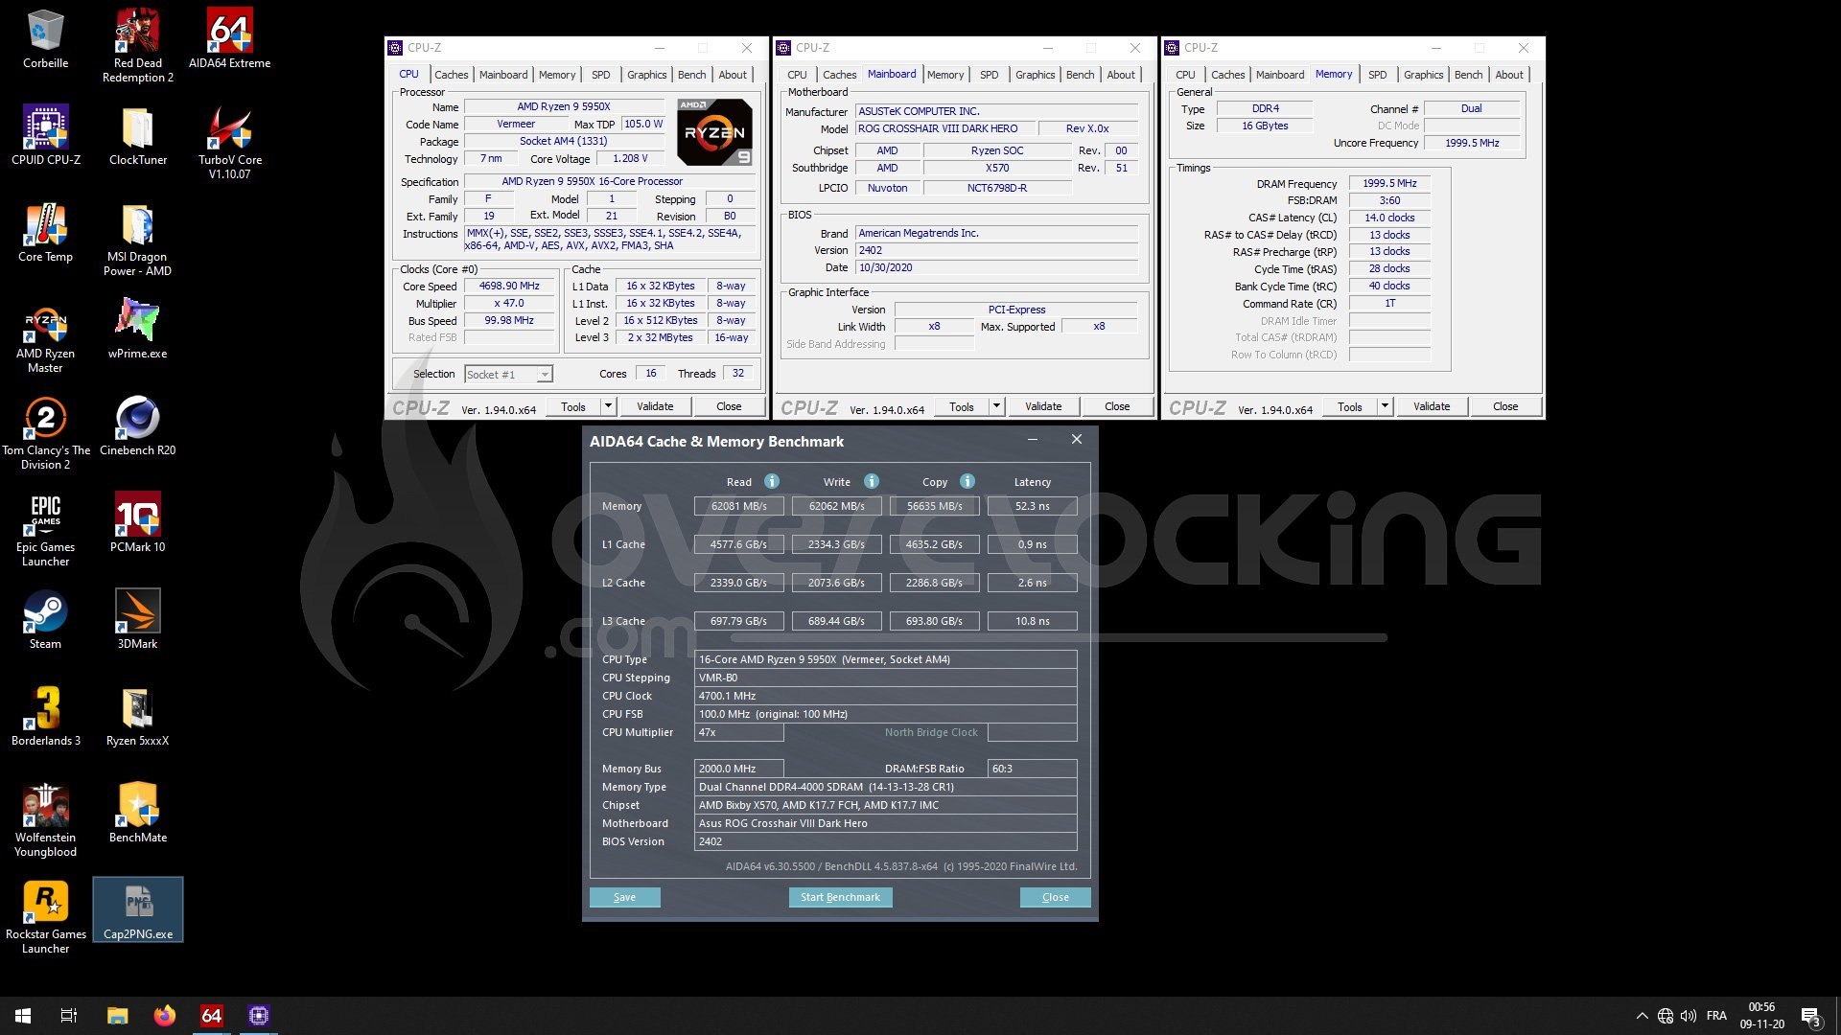The image size is (1841, 1035).
Task: Open Core Temp desktop icon
Action: [45, 233]
